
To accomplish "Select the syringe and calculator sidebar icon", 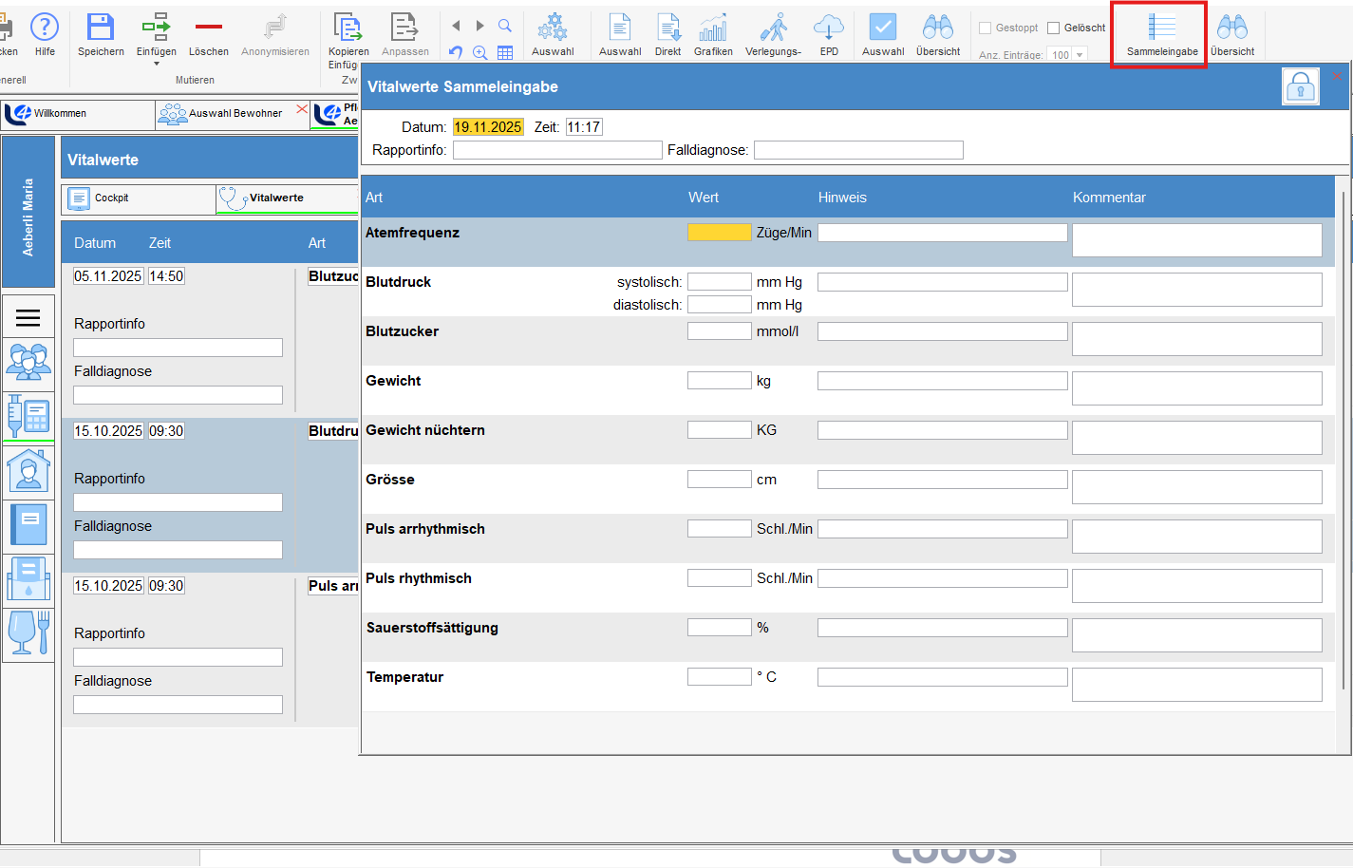I will pos(28,416).
